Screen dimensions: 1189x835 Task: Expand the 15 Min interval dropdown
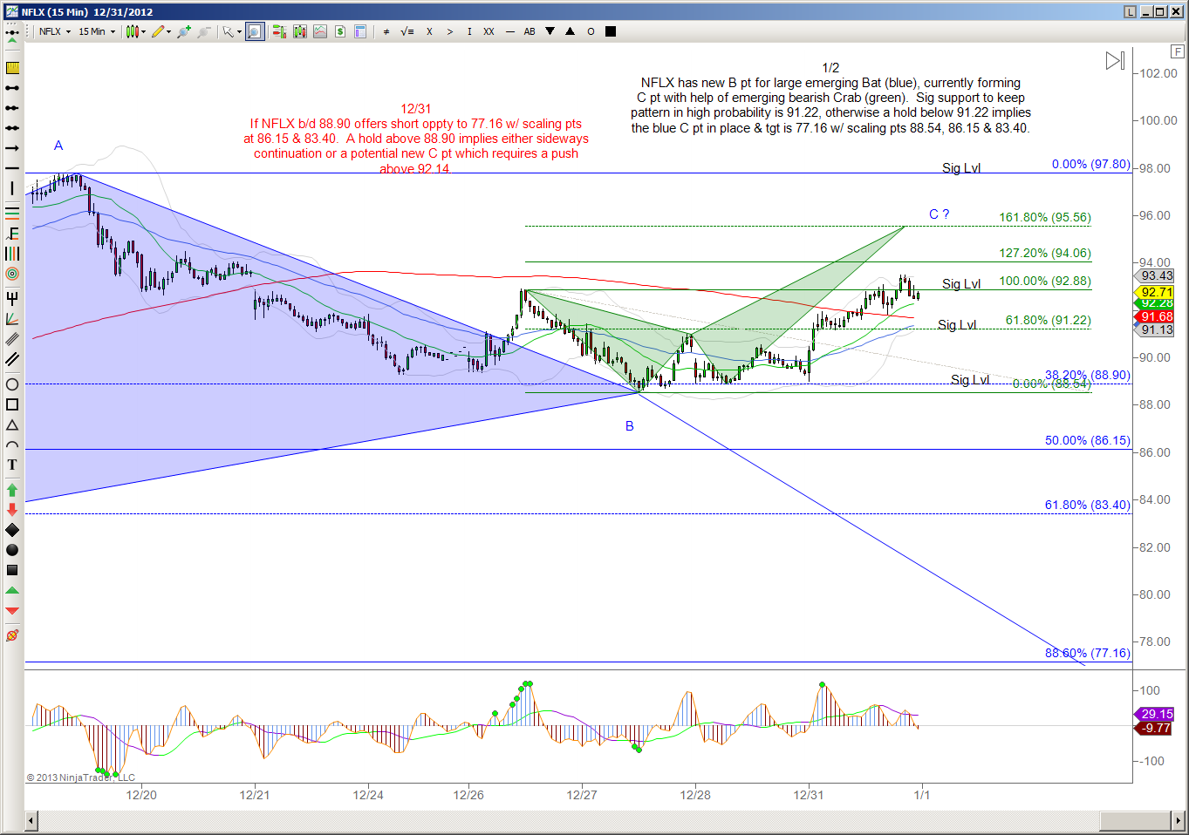pyautogui.click(x=96, y=31)
